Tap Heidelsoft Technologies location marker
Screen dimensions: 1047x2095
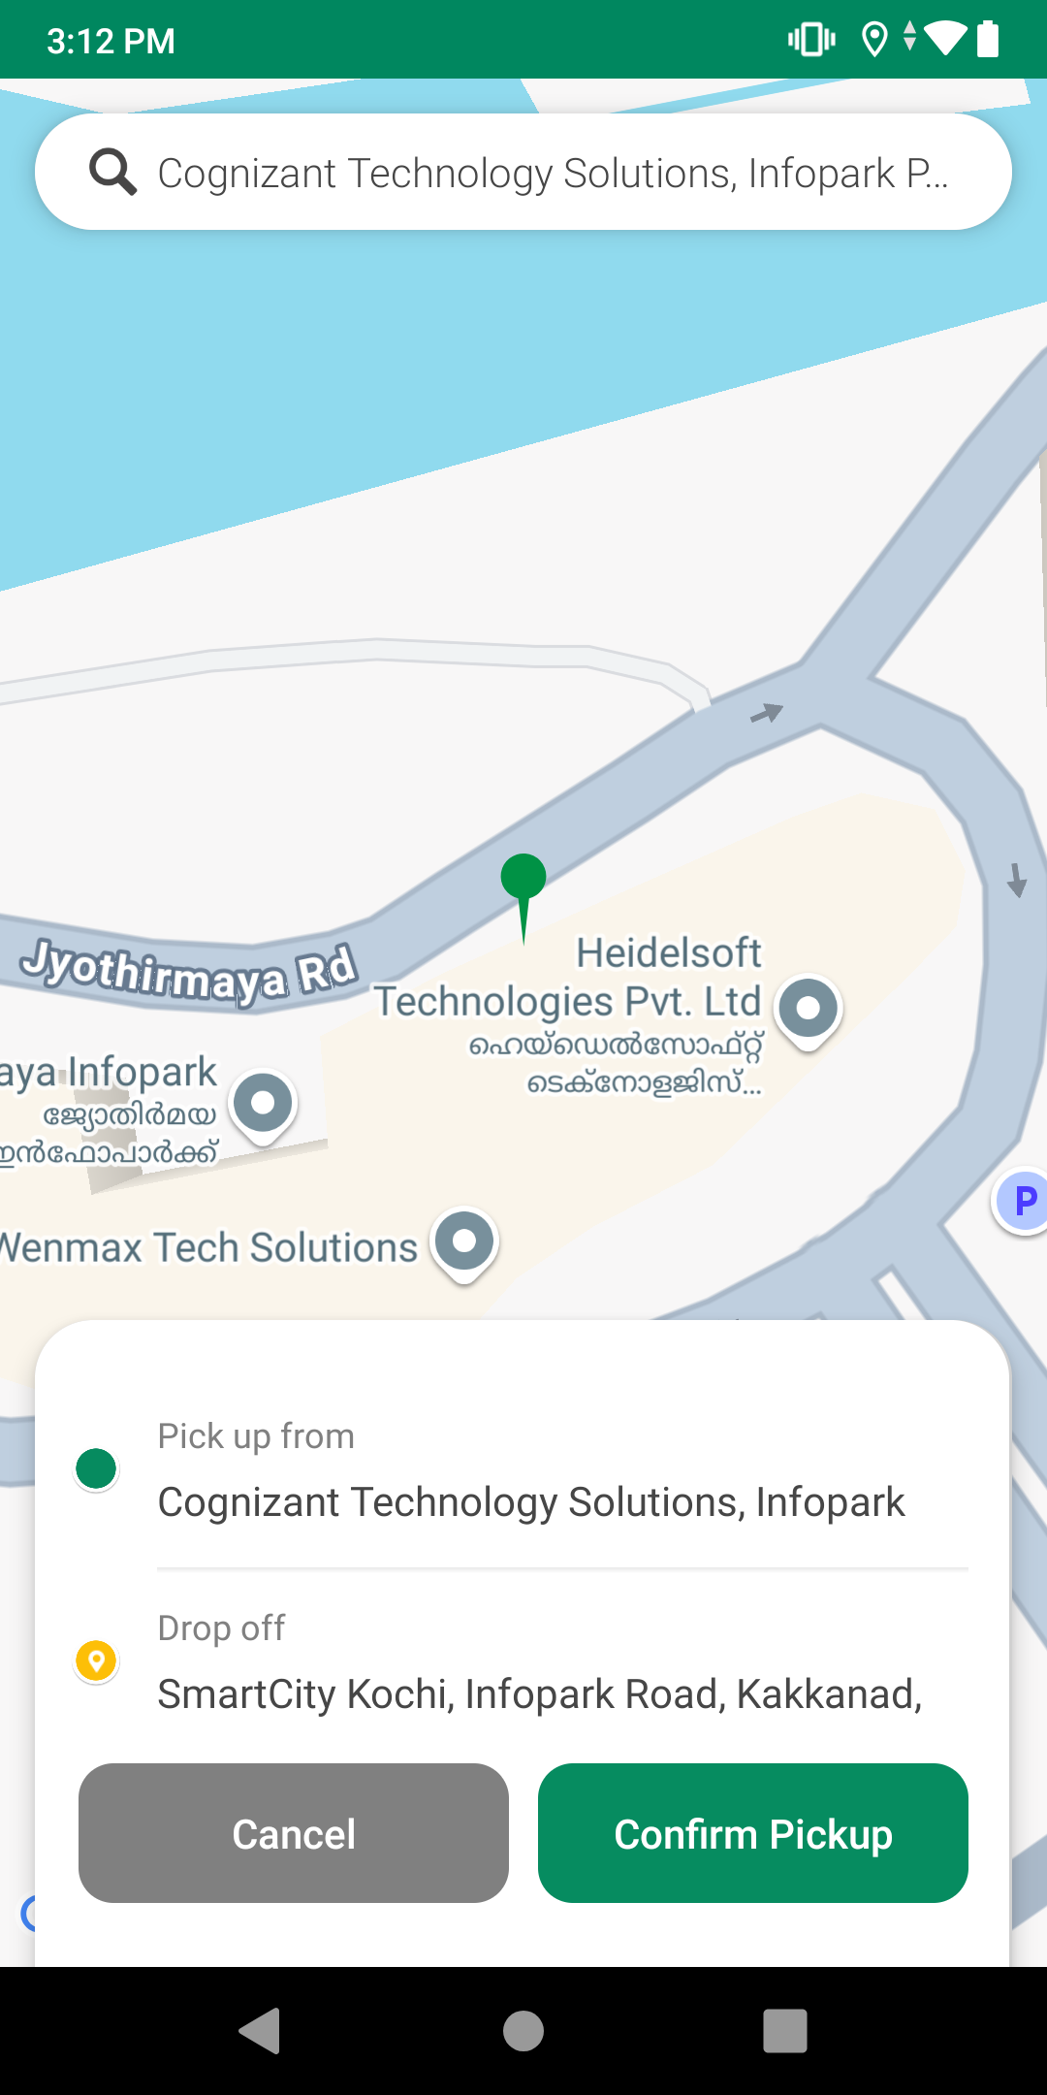click(x=808, y=1012)
